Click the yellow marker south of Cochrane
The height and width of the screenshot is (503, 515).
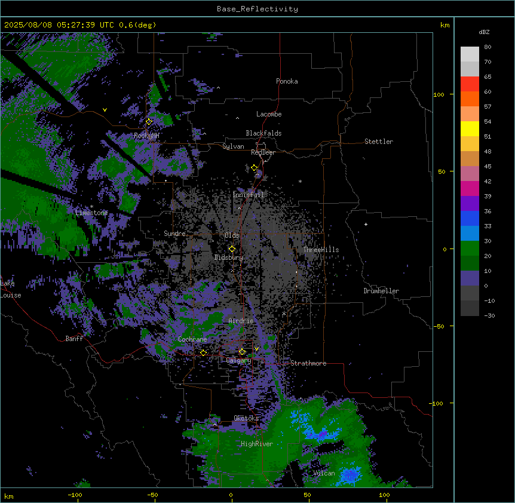click(x=203, y=353)
